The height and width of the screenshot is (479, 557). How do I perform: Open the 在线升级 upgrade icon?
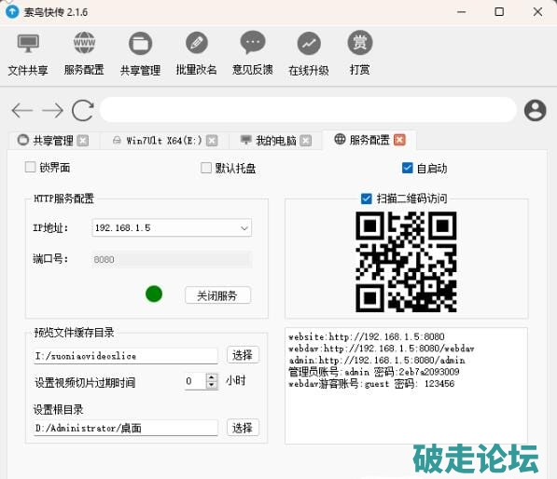pos(309,43)
